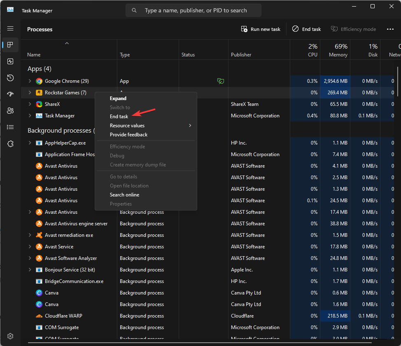Click the search magnifier icon
Image resolution: width=401 pixels, height=346 pixels.
(x=134, y=10)
